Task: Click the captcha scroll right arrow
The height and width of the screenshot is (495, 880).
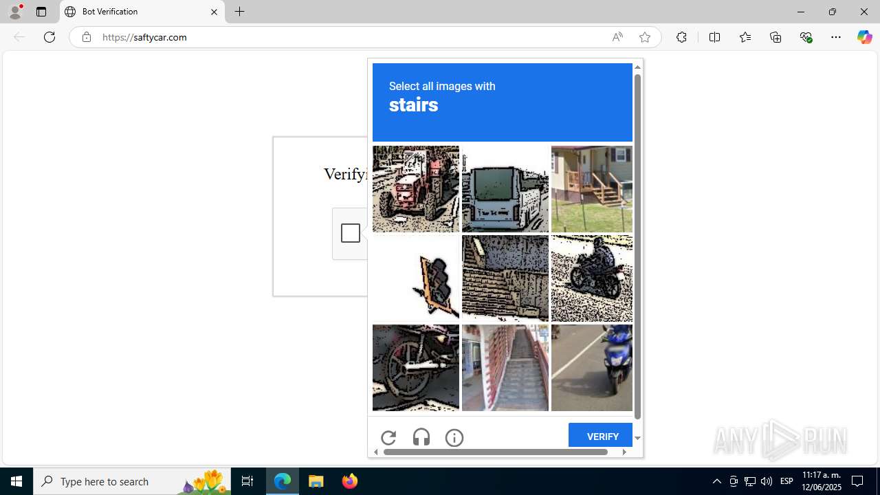Action: coord(624,452)
